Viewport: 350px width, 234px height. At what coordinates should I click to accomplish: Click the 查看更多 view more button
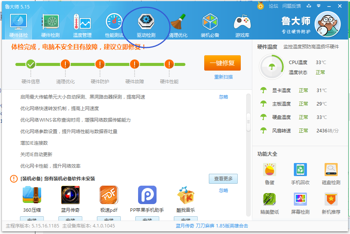(223, 179)
